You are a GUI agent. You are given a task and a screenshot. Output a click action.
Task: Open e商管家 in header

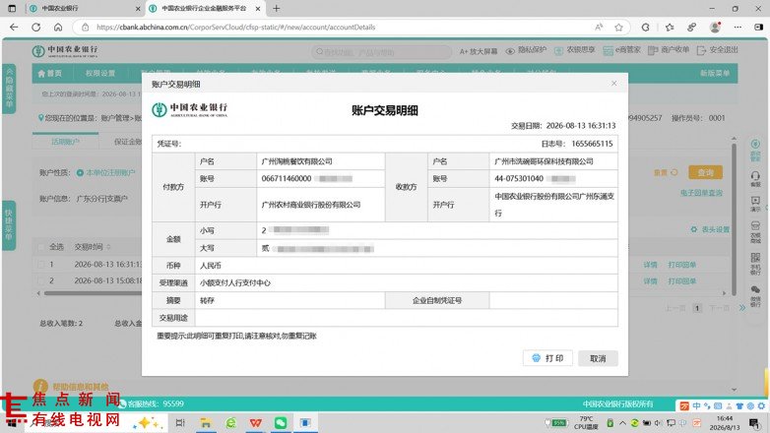coord(621,50)
